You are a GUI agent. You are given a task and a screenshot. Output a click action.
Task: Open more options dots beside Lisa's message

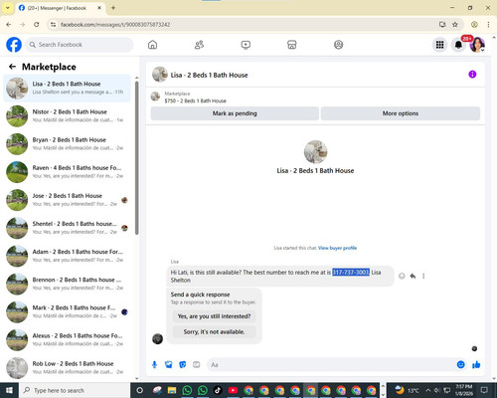(423, 276)
